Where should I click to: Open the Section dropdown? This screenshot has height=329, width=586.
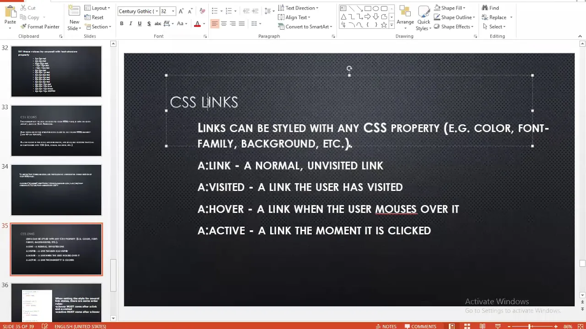pyautogui.click(x=98, y=27)
